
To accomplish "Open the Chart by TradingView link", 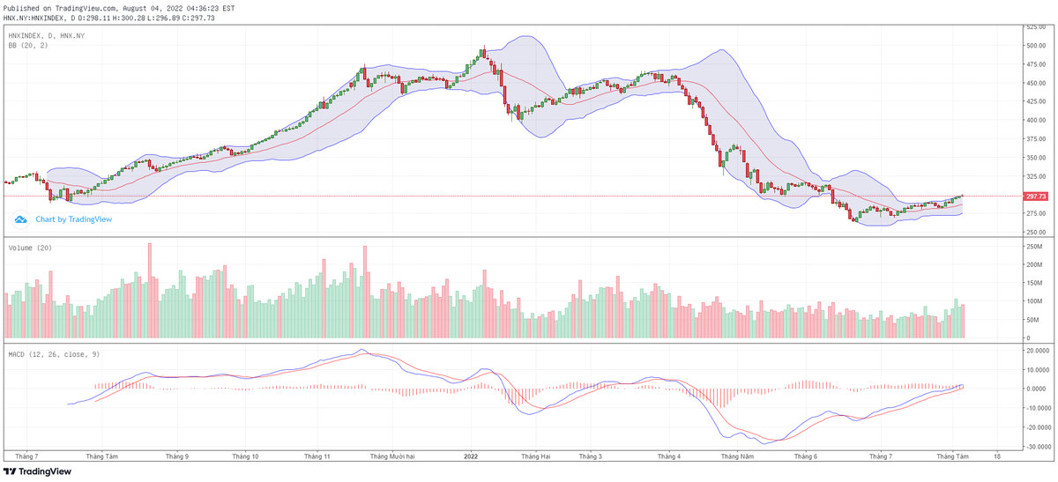I will click(x=73, y=219).
